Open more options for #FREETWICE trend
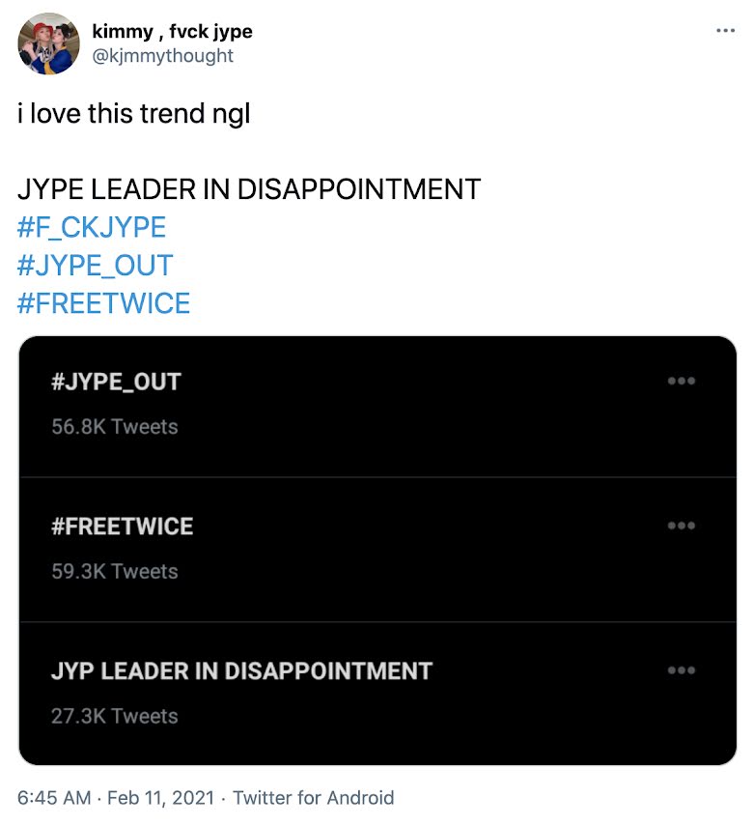The width and height of the screenshot is (753, 826). [682, 526]
